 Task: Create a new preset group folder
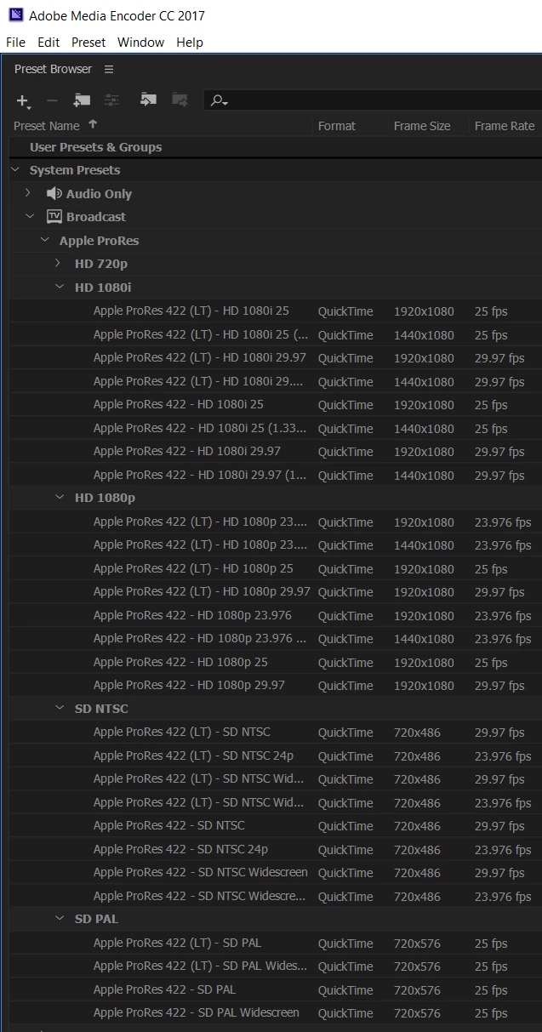click(x=82, y=100)
